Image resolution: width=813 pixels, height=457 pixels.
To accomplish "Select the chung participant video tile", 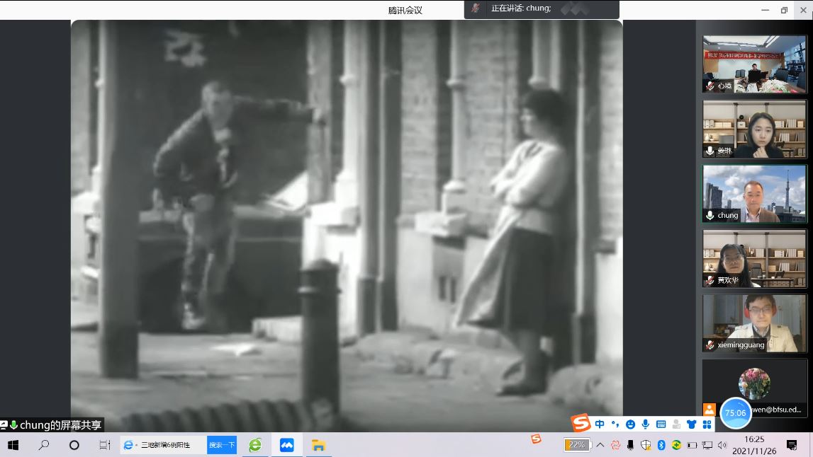I will [754, 194].
